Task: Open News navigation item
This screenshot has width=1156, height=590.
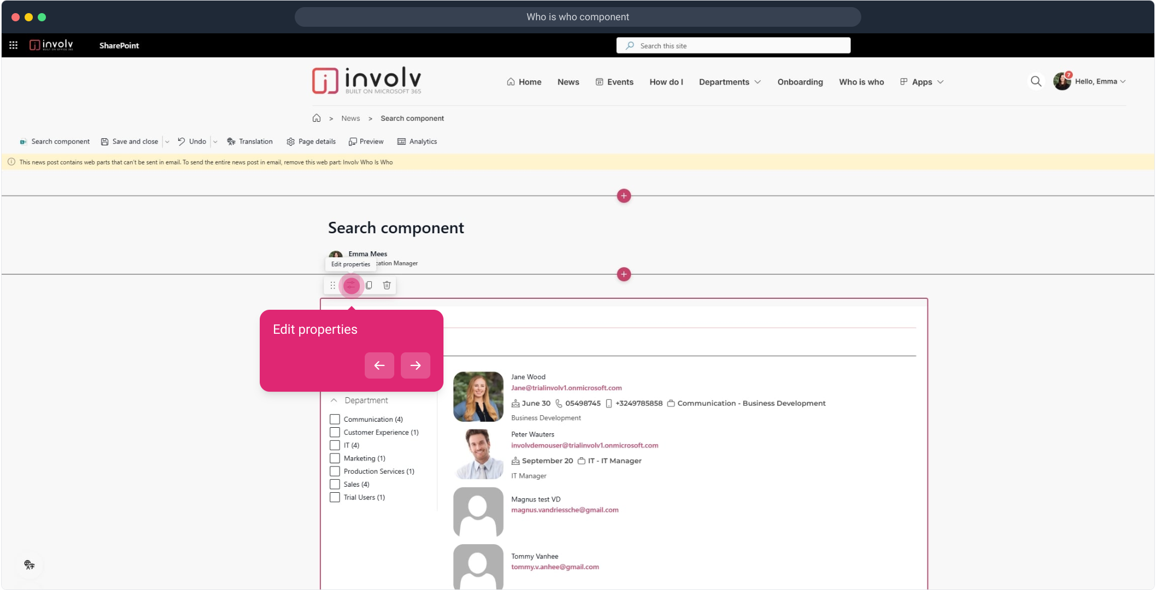Action: point(568,82)
